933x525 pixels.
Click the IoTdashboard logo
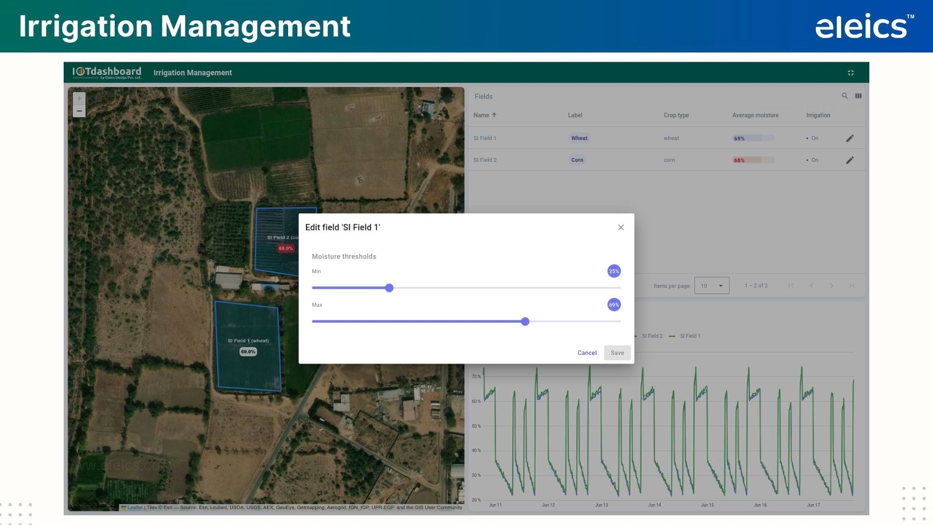click(x=107, y=72)
